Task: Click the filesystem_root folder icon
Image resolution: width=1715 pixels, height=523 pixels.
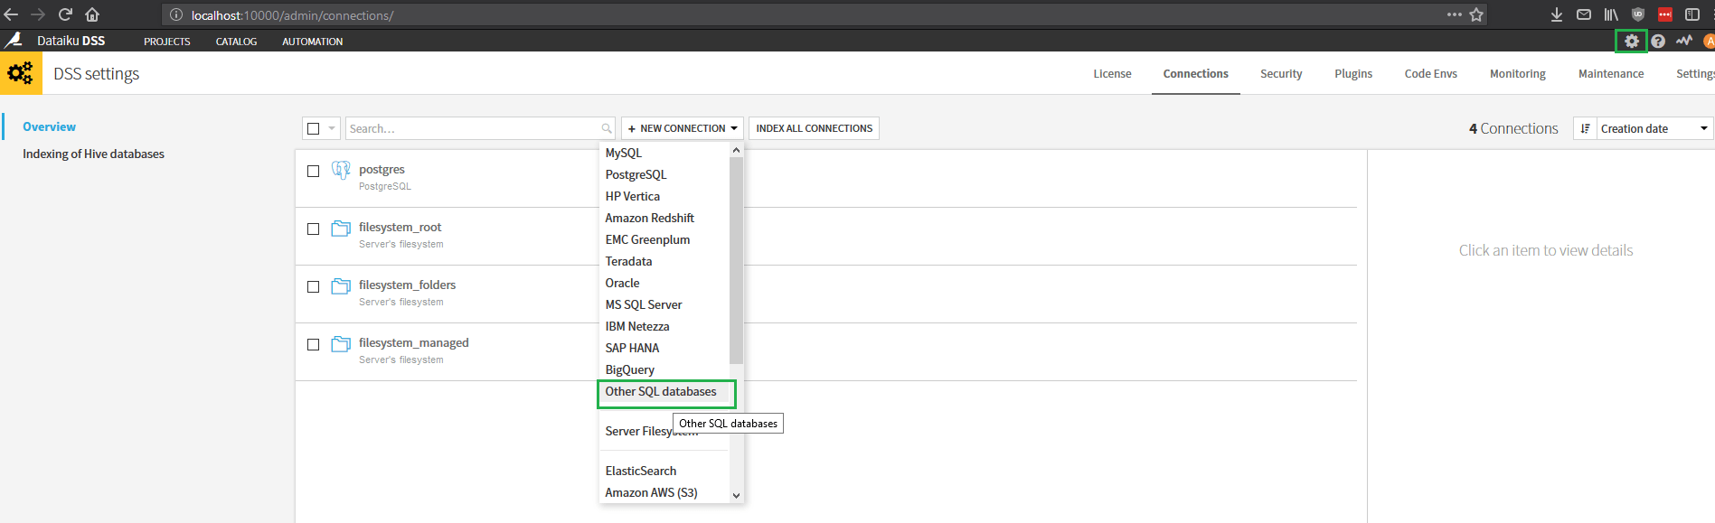Action: pos(341,229)
